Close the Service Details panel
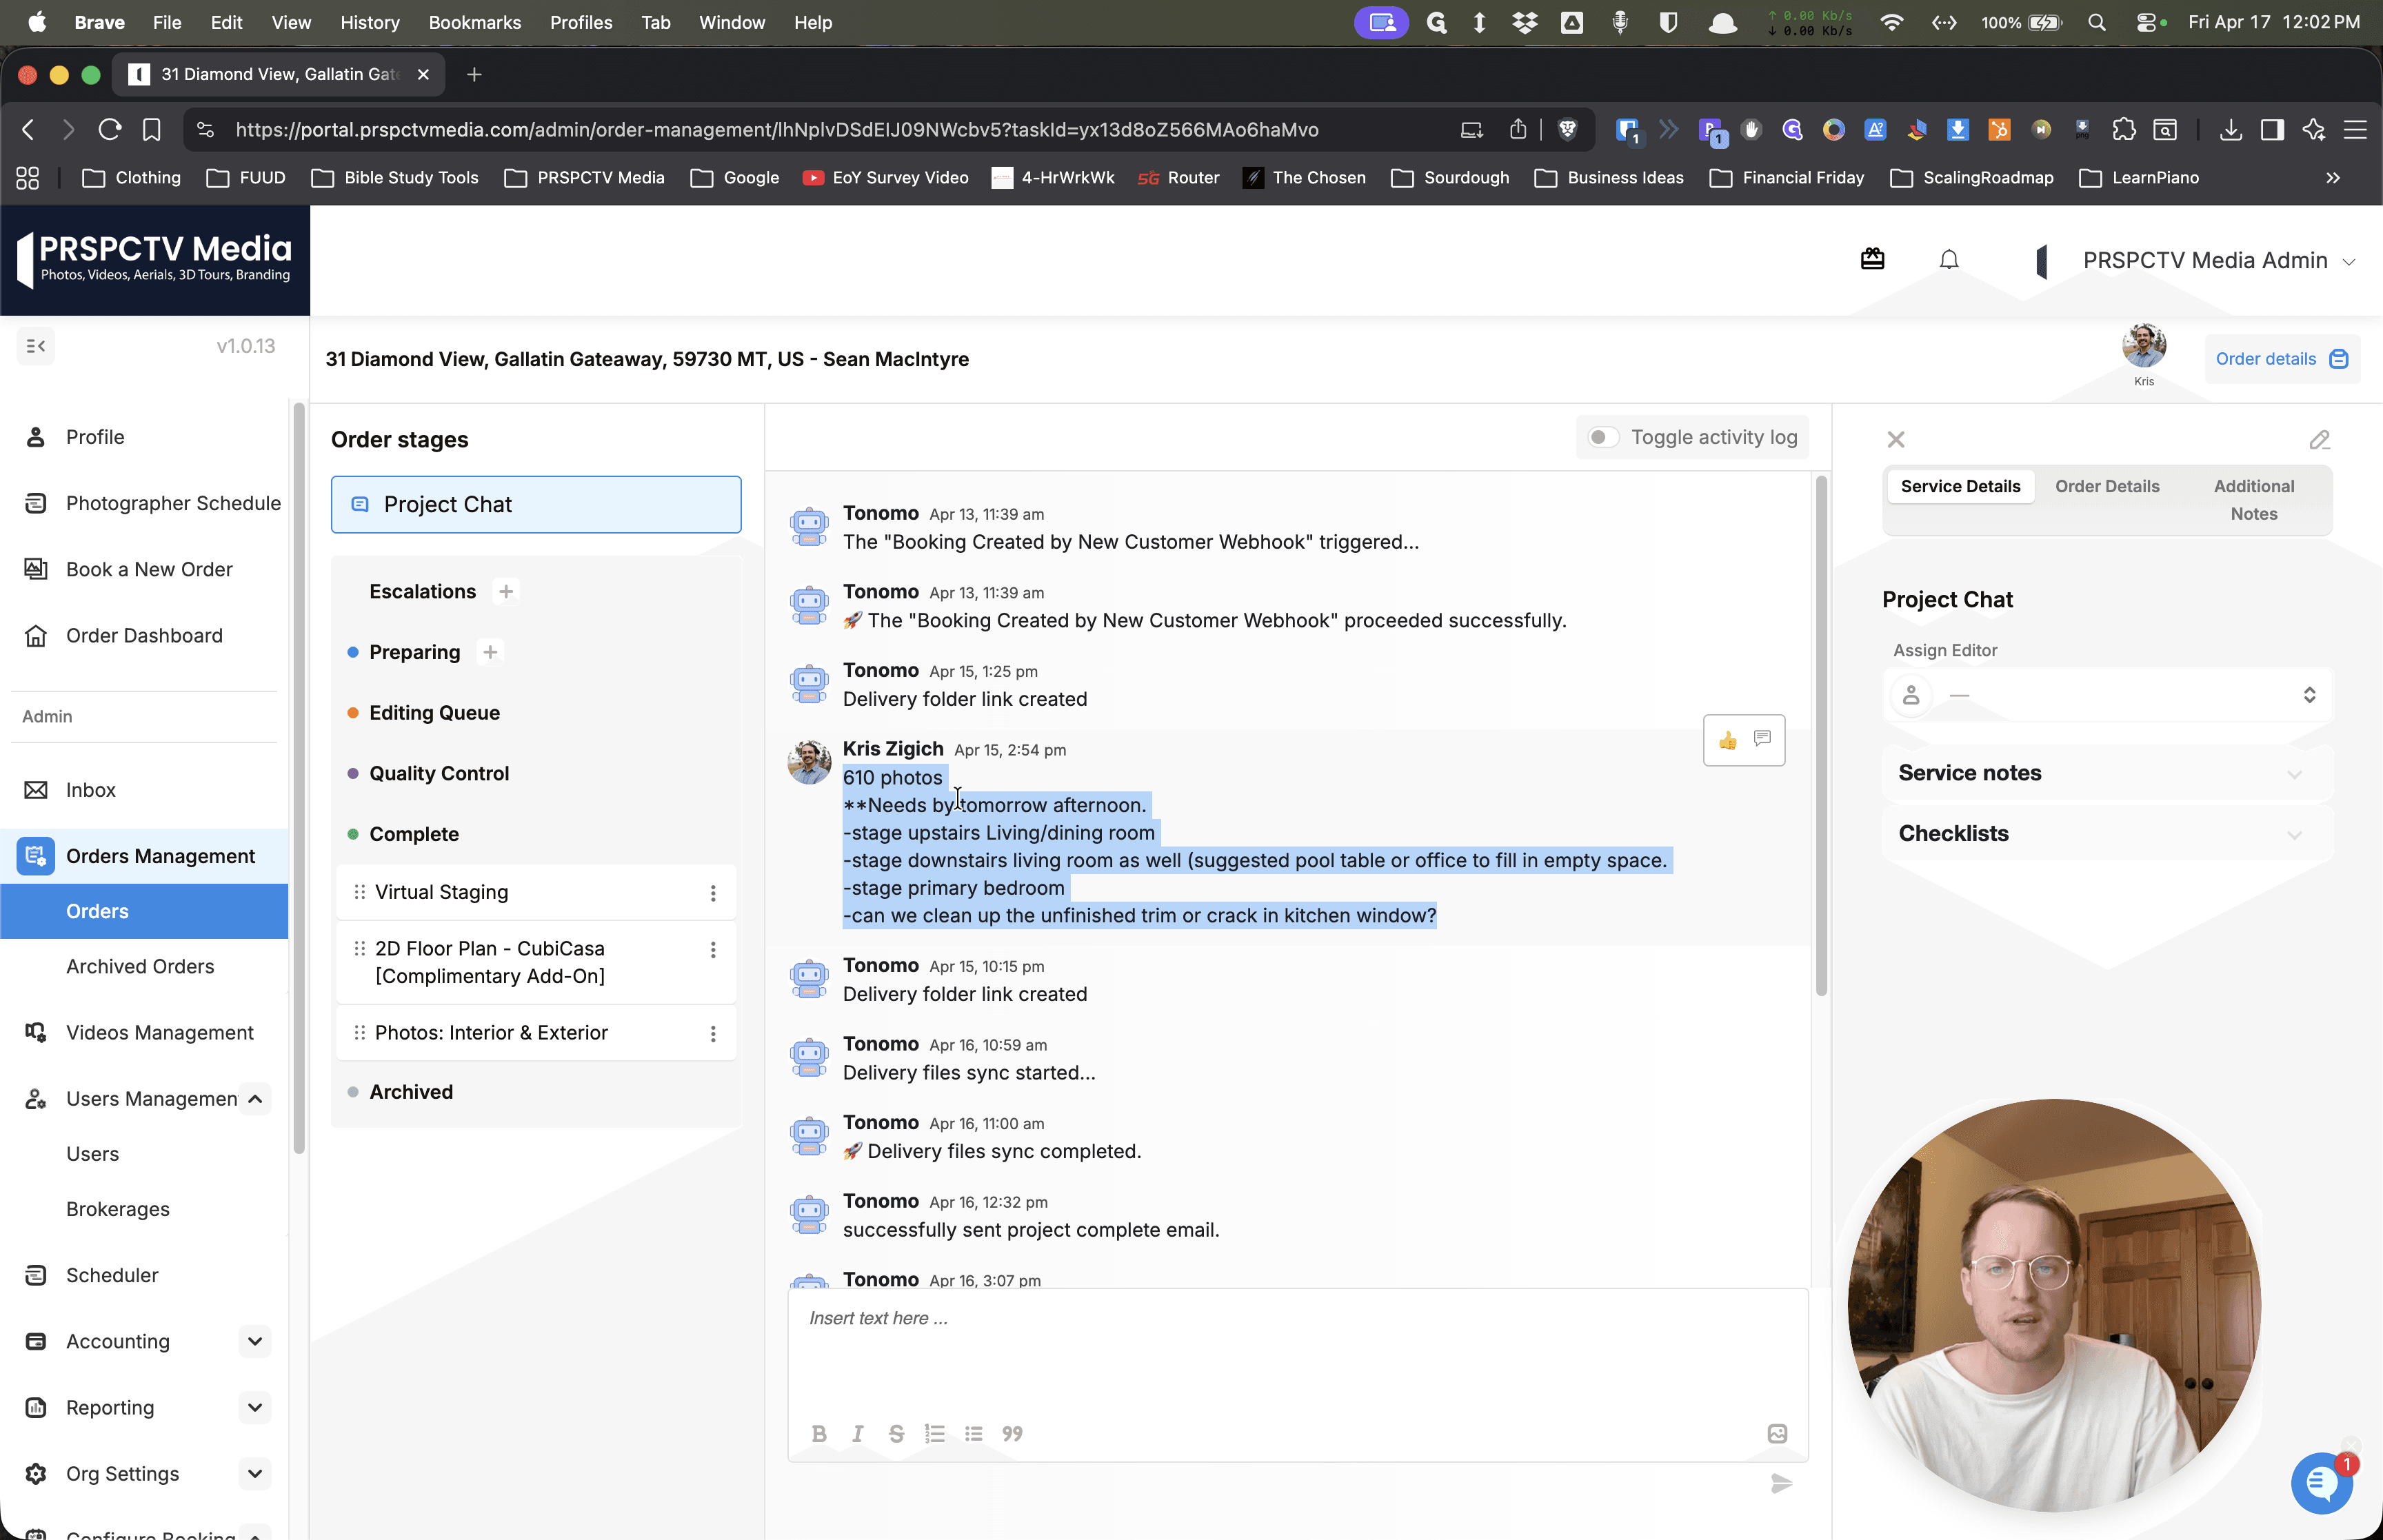This screenshot has height=1540, width=2383. point(1895,439)
